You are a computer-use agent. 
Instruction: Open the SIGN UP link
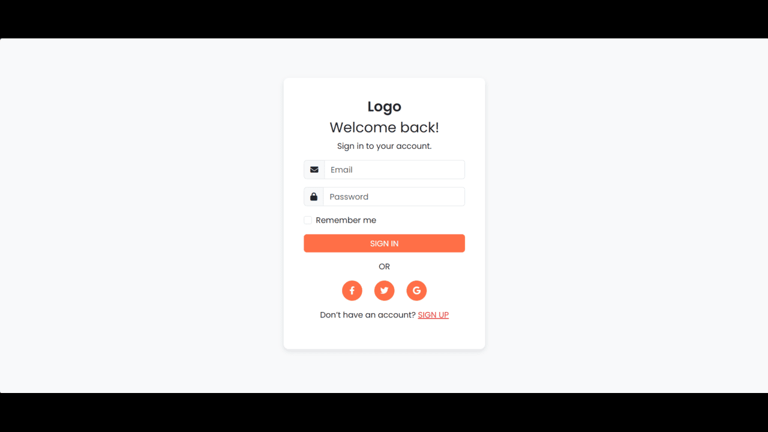[x=433, y=315]
